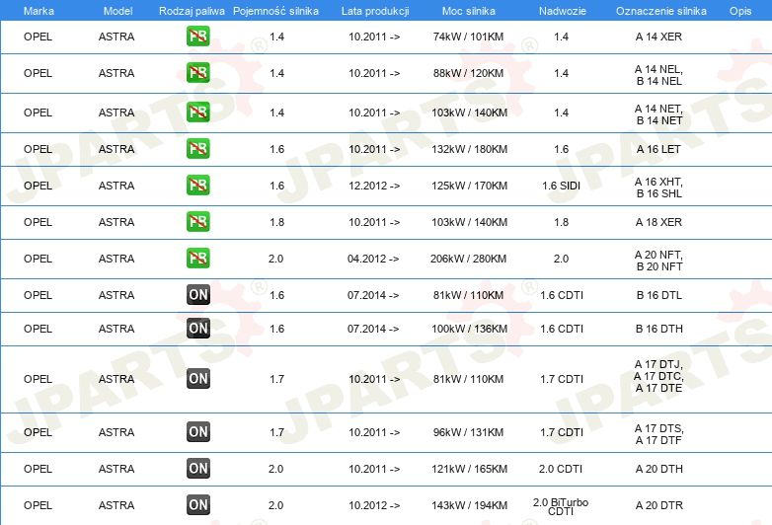772x525 pixels.
Task: Click the Marka column header
Action: 39,10
